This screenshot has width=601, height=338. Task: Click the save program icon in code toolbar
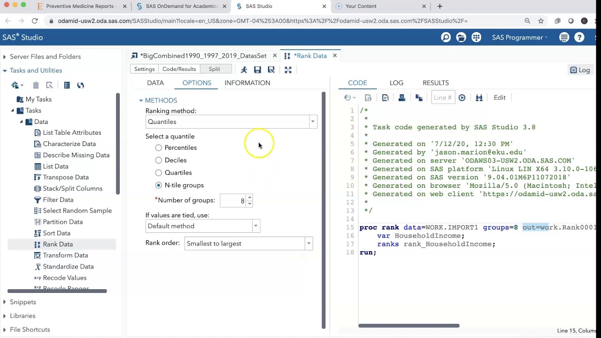click(x=385, y=98)
